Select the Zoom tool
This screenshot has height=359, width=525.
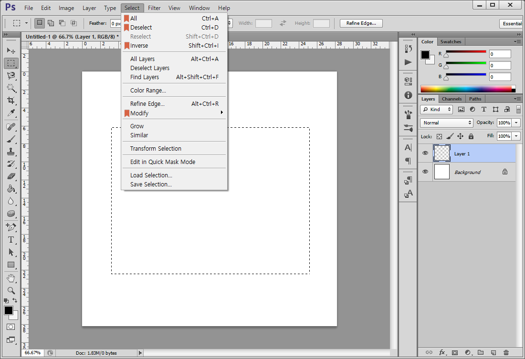11,290
